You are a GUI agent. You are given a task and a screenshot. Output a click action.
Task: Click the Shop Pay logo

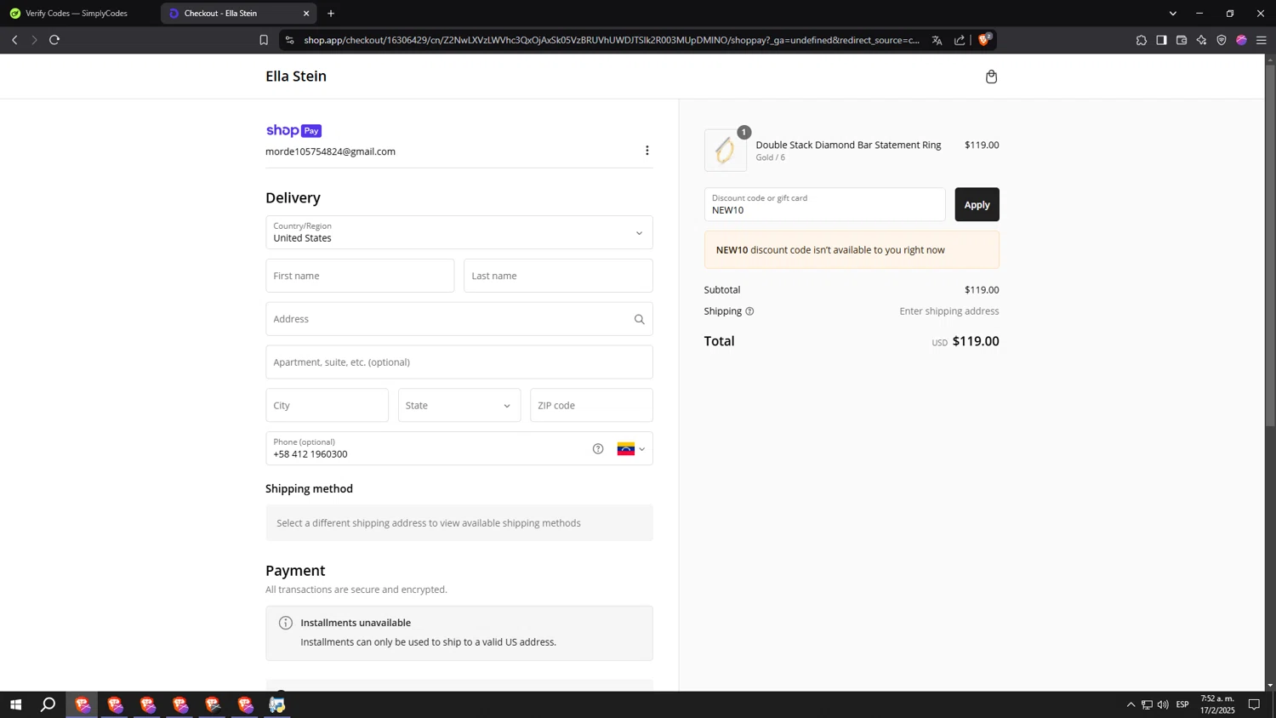click(293, 130)
